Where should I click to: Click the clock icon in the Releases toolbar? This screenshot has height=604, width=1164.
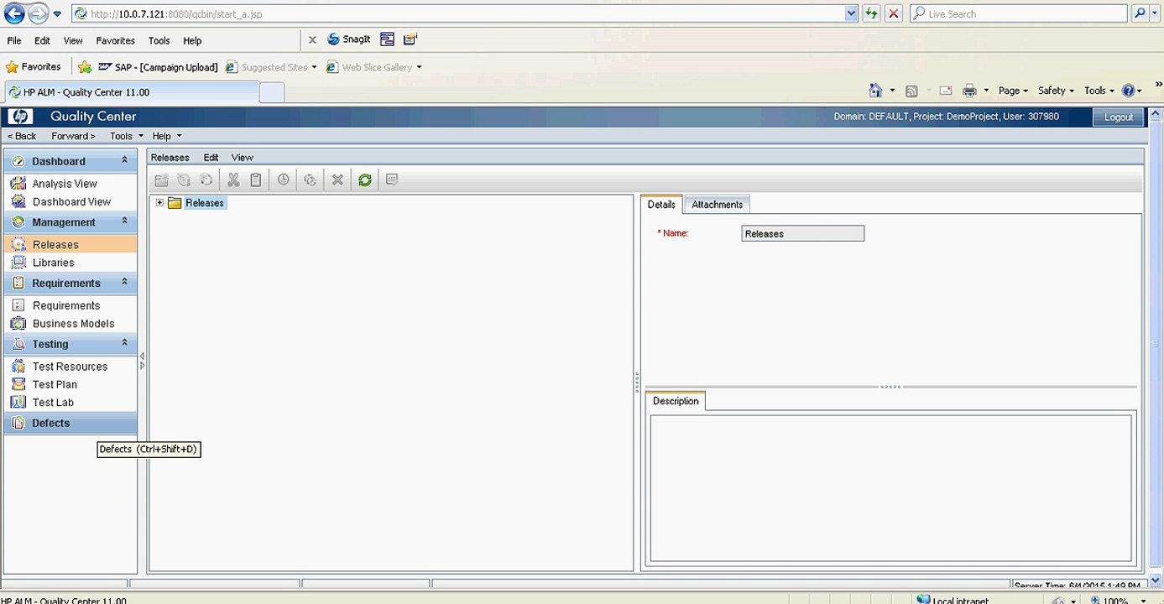[284, 180]
